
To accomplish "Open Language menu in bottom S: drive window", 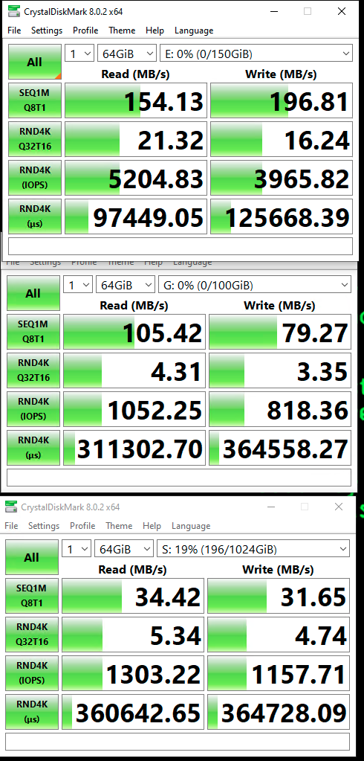I will click(x=191, y=526).
